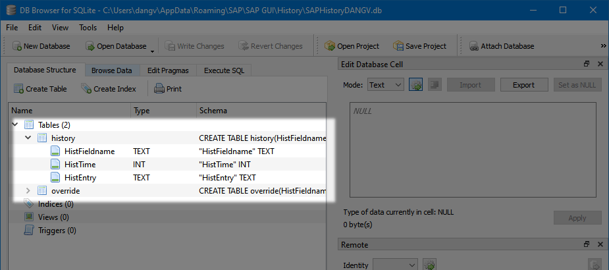Viewport: 609px width, 270px height.
Task: Open the Identity dropdown in Remote panel
Action: (395, 265)
